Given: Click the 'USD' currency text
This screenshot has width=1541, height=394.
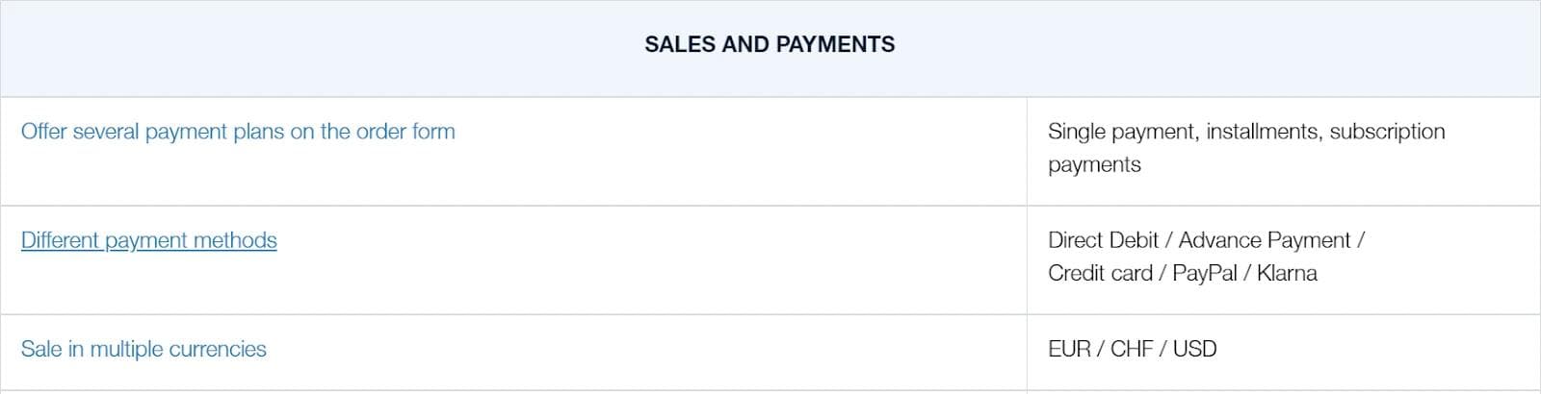Looking at the screenshot, I should 1194,349.
